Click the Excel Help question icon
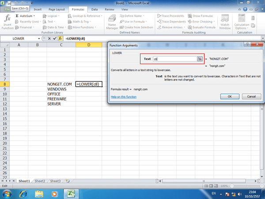Viewport: 265px width, 199px height. click(x=245, y=9)
